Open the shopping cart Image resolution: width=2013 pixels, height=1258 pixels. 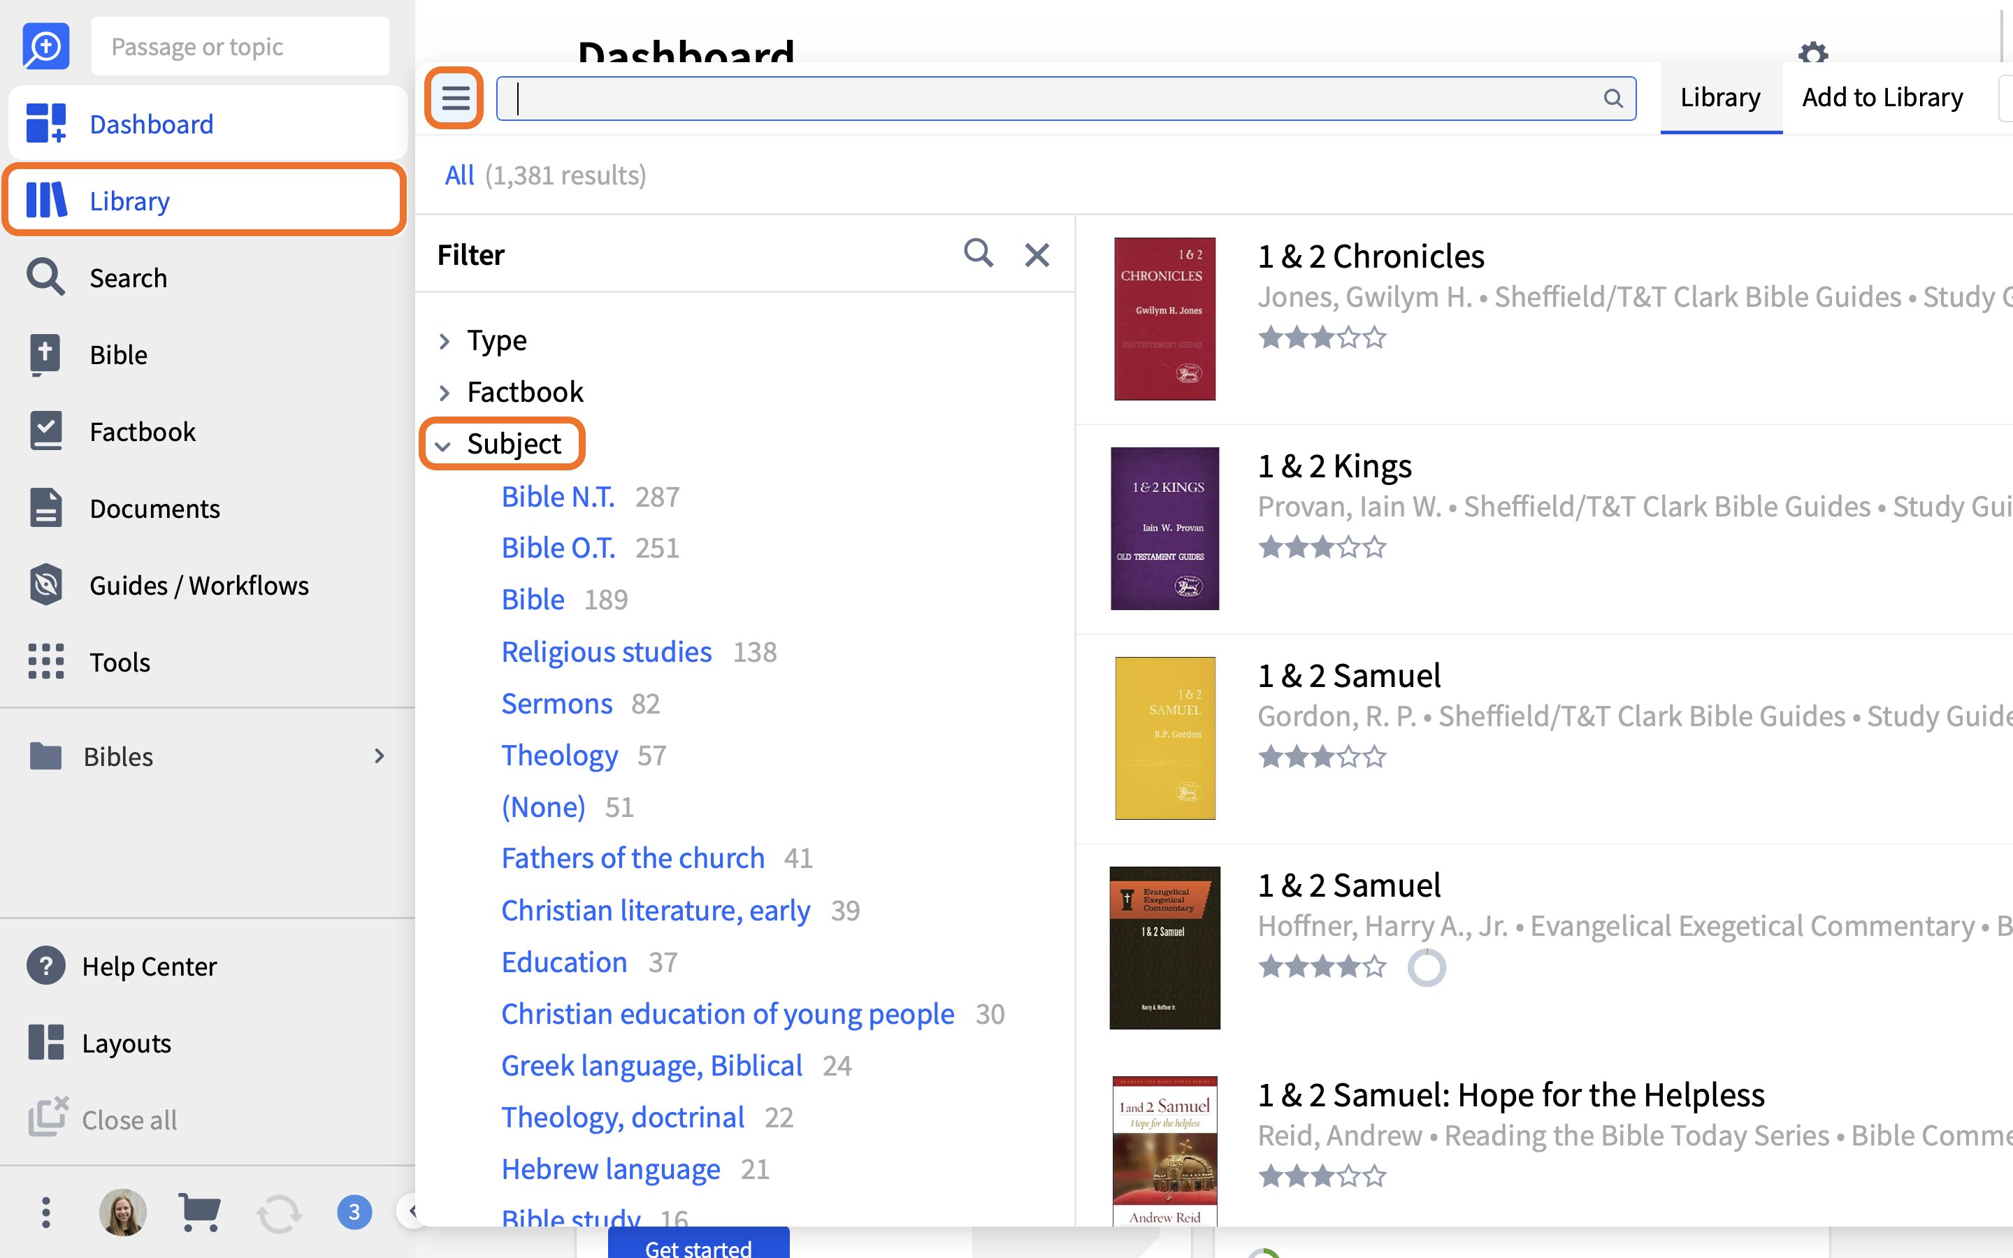[x=200, y=1213]
